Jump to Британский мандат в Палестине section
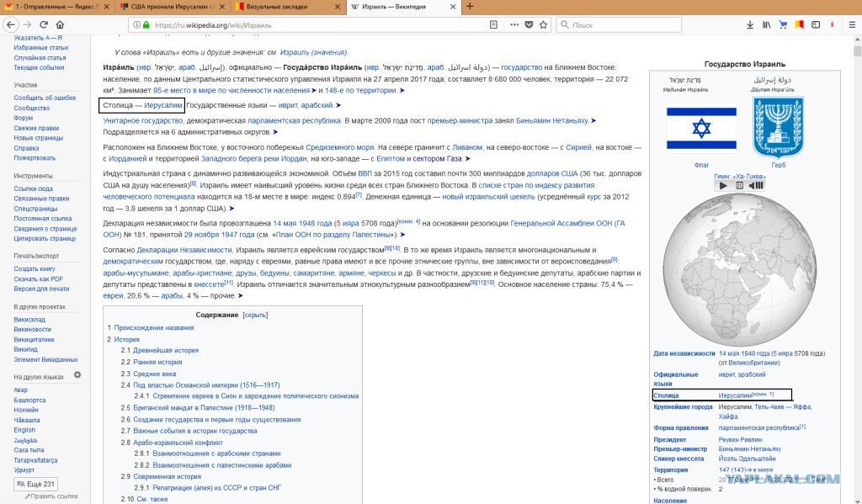 (x=204, y=408)
